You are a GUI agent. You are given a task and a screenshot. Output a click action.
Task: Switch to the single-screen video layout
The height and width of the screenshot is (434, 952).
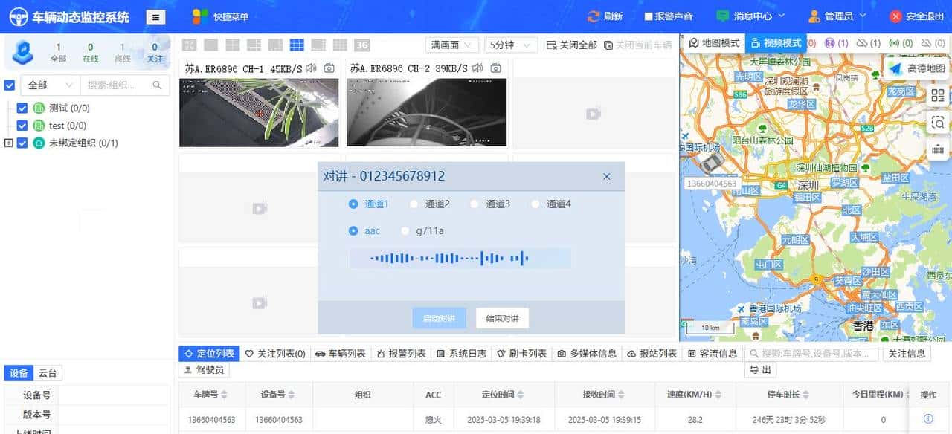coord(213,45)
